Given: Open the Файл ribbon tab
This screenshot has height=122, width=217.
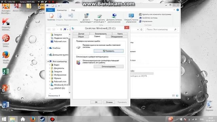Looking at the screenshot, I should pyautogui.click(x=51, y=10).
